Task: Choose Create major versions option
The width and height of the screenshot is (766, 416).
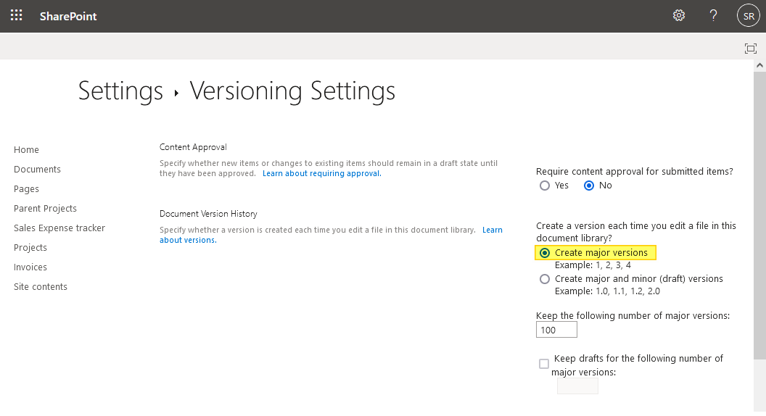Action: point(545,253)
